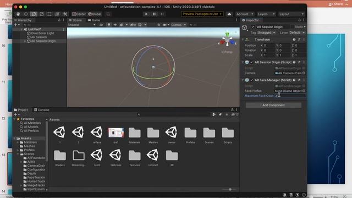This screenshot has height=198, width=352.
Task: Toggle the Inspector lock icon
Action: pyautogui.click(x=299, y=20)
